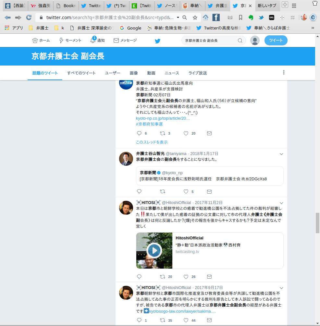320x326 pixels.
Task: Click the search magnifier in Twitter search box
Action: [x=240, y=41]
